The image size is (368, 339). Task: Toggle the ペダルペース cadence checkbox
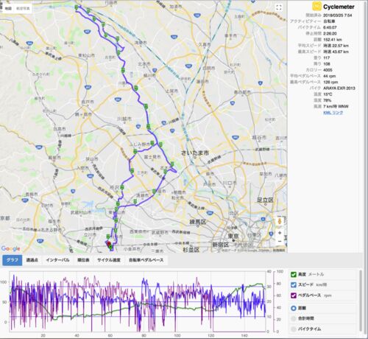294,296
